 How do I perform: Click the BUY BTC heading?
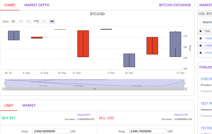(x=9, y=118)
